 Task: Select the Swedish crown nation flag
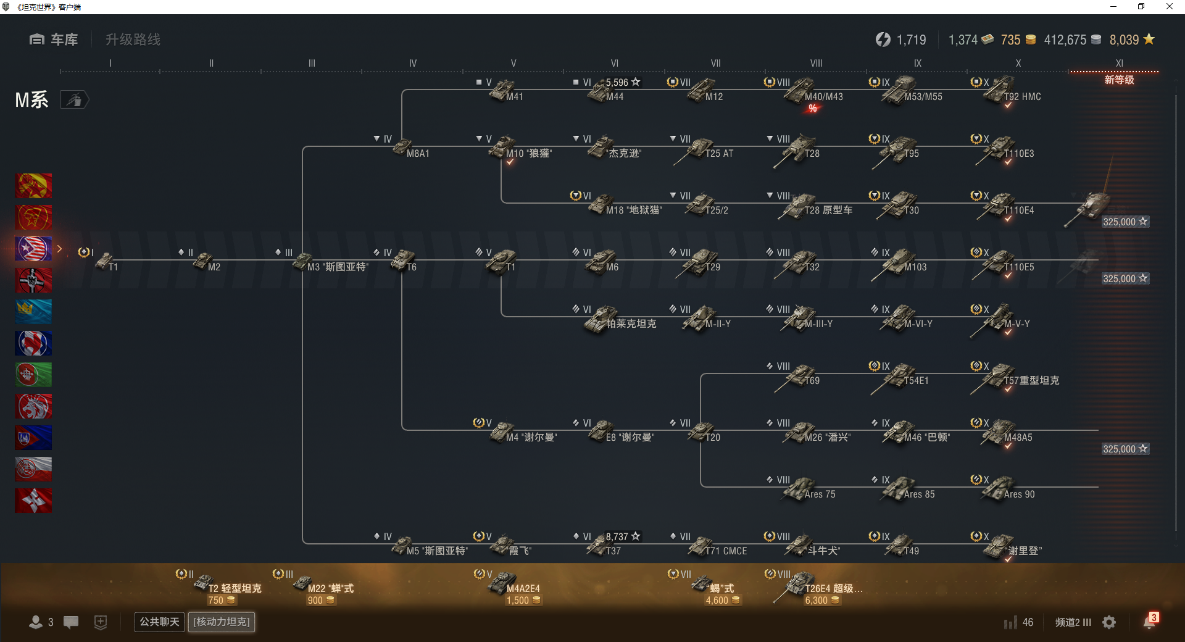tap(33, 312)
